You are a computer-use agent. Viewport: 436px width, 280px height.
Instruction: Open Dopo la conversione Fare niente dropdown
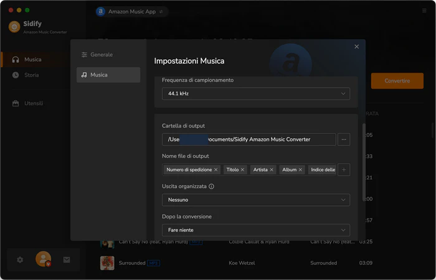click(x=256, y=230)
